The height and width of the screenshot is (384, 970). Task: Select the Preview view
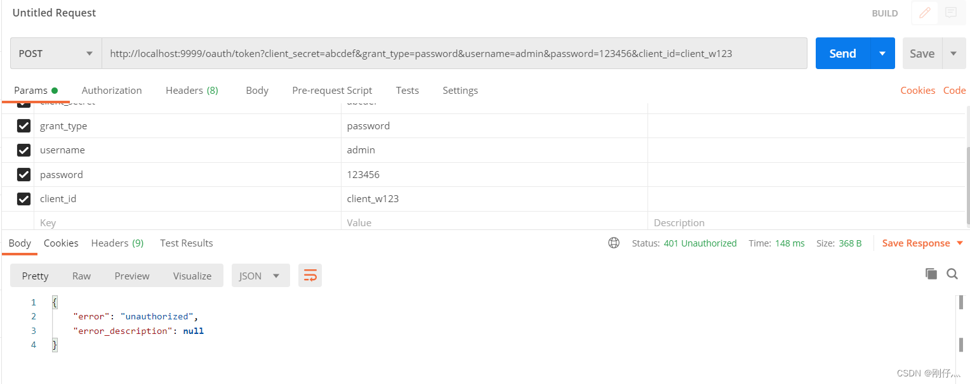pyautogui.click(x=132, y=276)
